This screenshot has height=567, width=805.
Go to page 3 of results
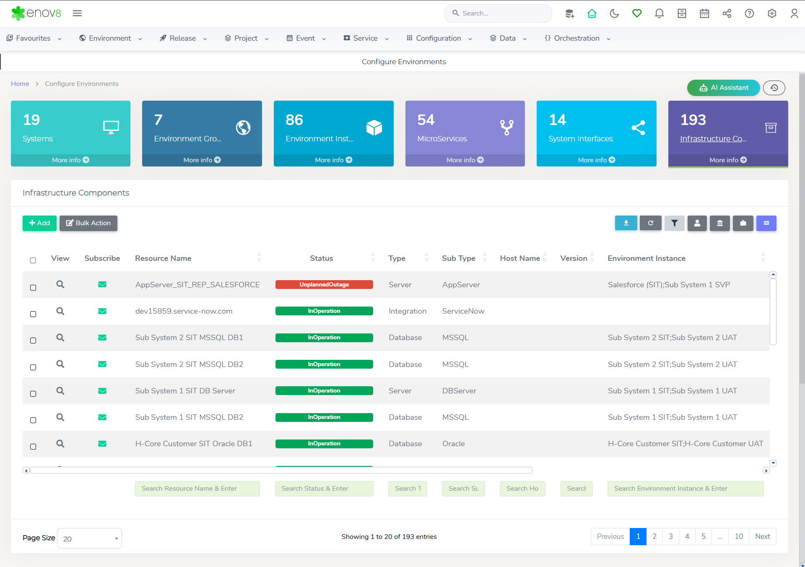coord(670,536)
